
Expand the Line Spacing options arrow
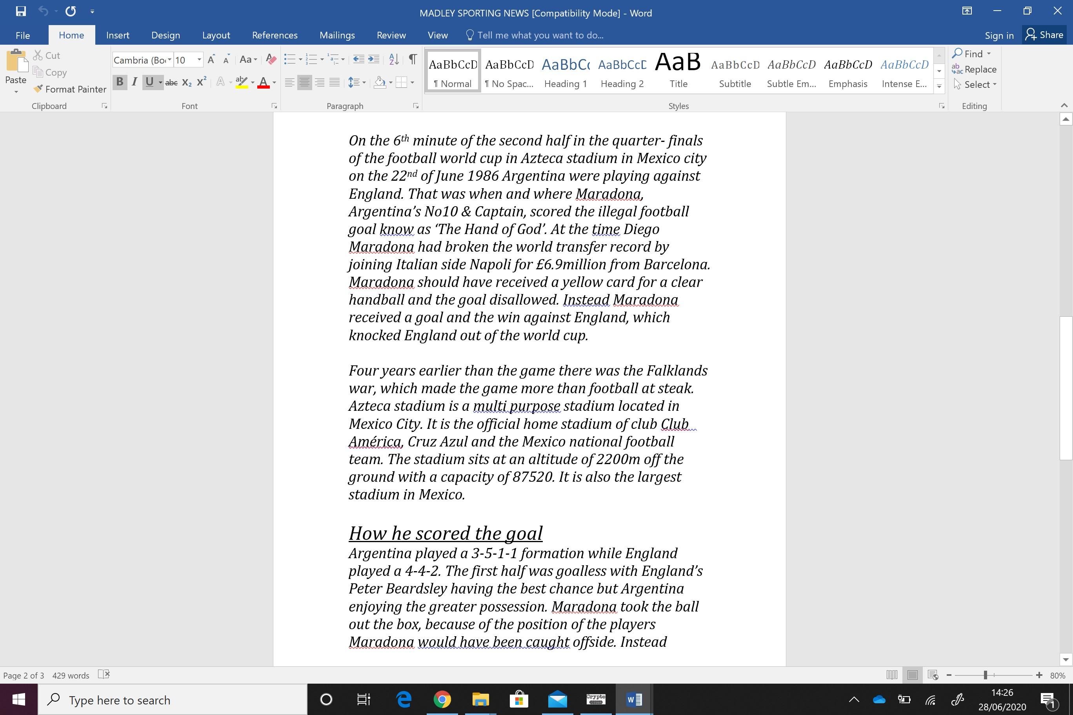[x=364, y=83]
